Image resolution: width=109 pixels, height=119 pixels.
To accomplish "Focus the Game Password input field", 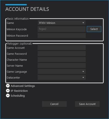I will click(x=62, y=54).
